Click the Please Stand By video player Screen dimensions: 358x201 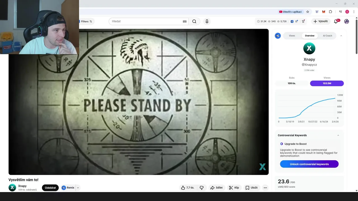138,102
